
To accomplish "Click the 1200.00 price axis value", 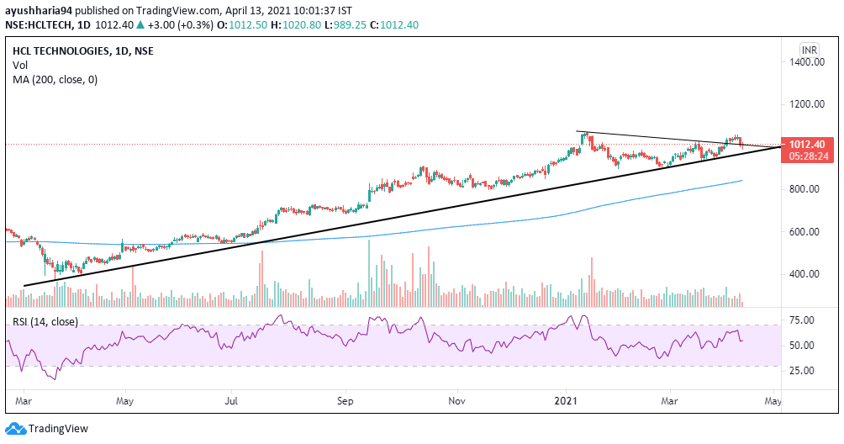I will tap(807, 104).
